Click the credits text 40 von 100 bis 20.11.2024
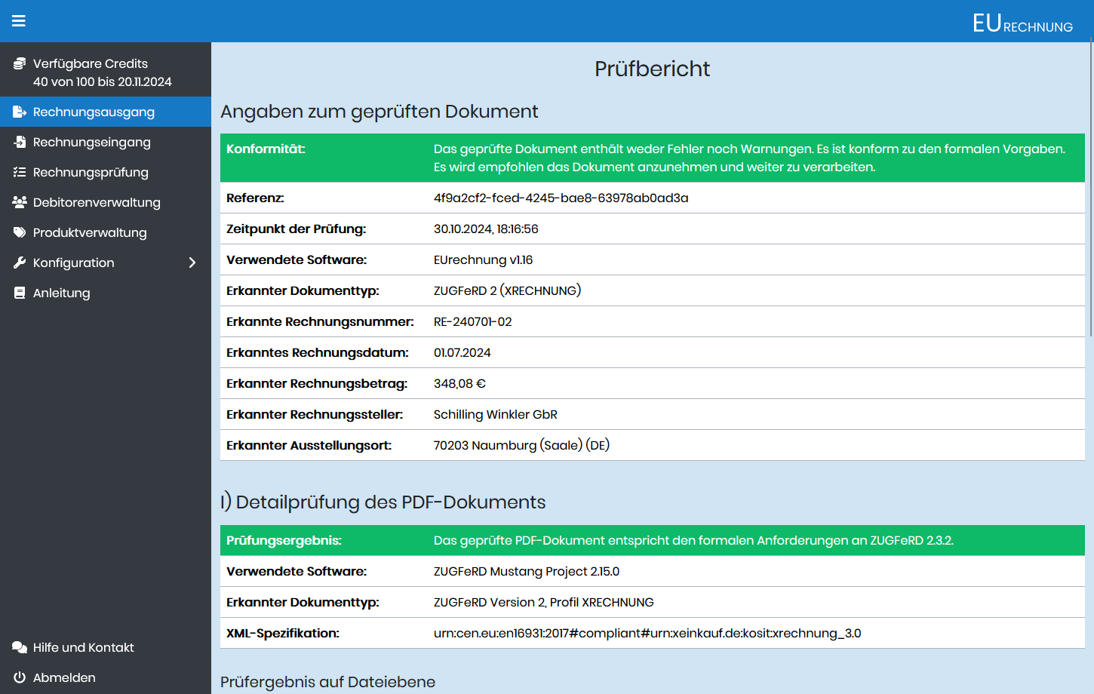The height and width of the screenshot is (694, 1094). 103,81
